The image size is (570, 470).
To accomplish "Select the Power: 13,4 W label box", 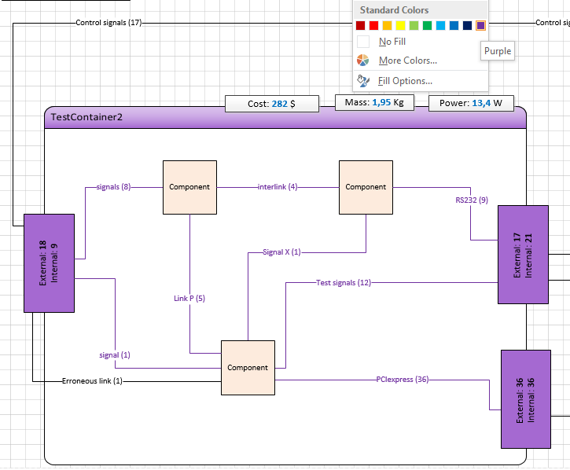I will [471, 103].
